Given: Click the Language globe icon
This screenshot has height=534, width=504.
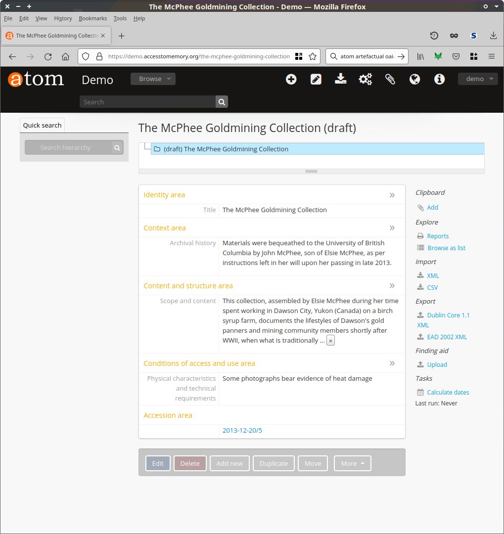Looking at the screenshot, I should click(x=415, y=79).
